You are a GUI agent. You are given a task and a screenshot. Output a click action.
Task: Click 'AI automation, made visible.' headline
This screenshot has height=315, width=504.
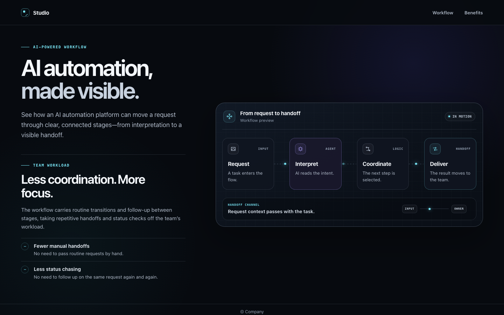click(87, 79)
